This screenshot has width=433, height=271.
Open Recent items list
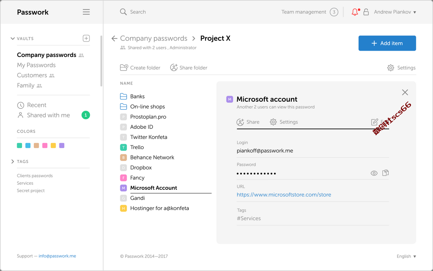point(37,105)
